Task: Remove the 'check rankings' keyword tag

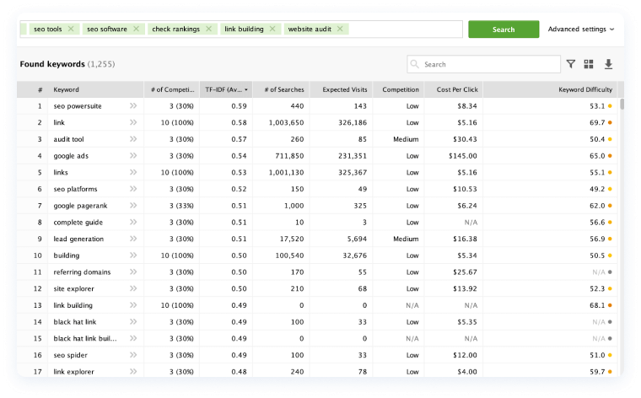Action: tap(208, 29)
